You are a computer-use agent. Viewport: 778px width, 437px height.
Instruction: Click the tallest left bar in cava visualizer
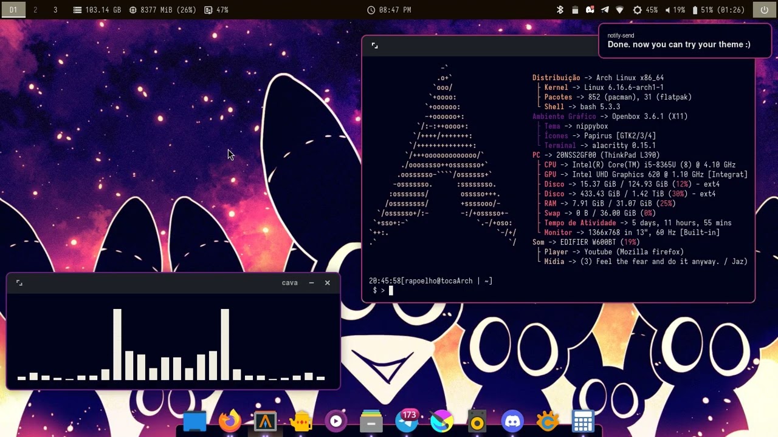[117, 344]
